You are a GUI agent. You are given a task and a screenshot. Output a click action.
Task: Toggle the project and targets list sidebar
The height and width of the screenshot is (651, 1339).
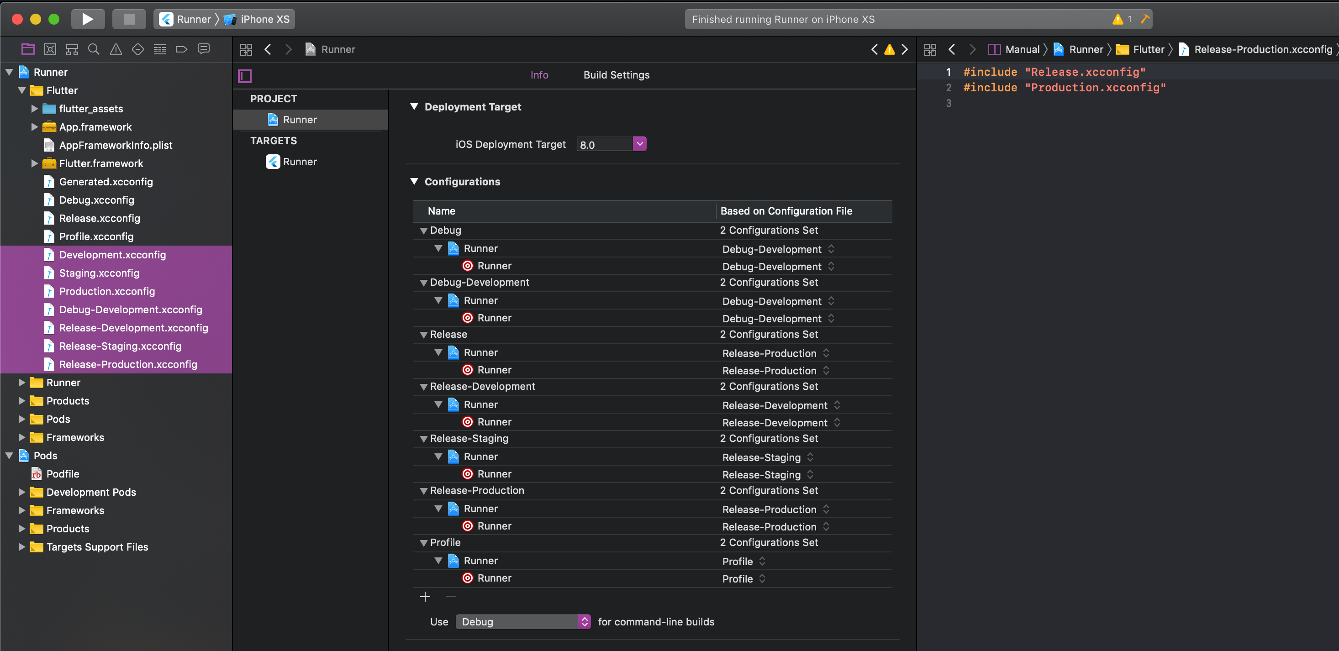[245, 76]
